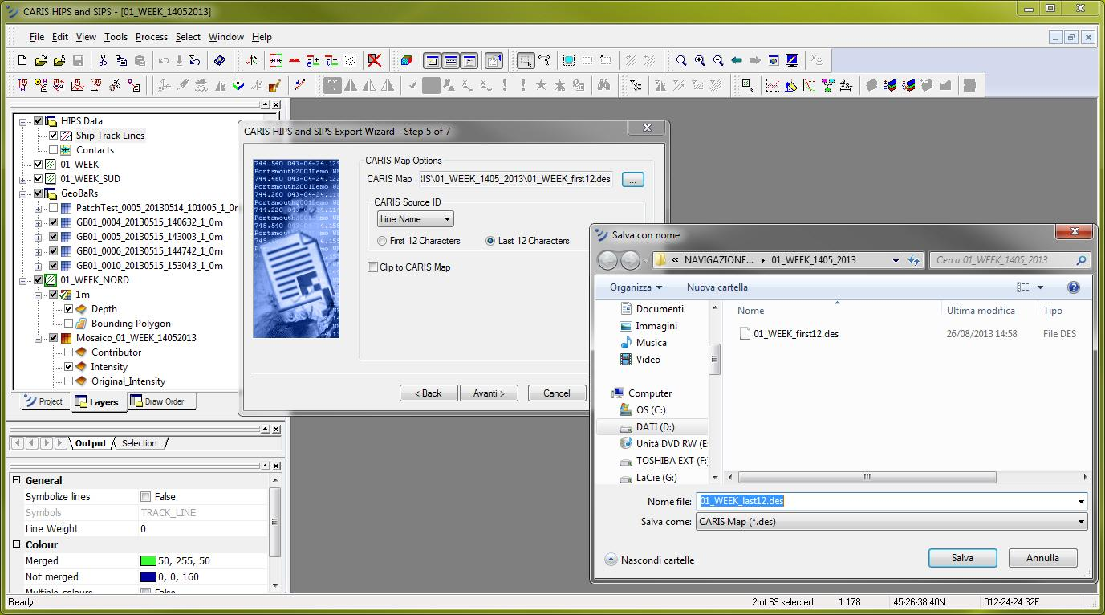The height and width of the screenshot is (615, 1105).
Task: Click the green-blue surface icon in second toolbar
Action: point(238,85)
